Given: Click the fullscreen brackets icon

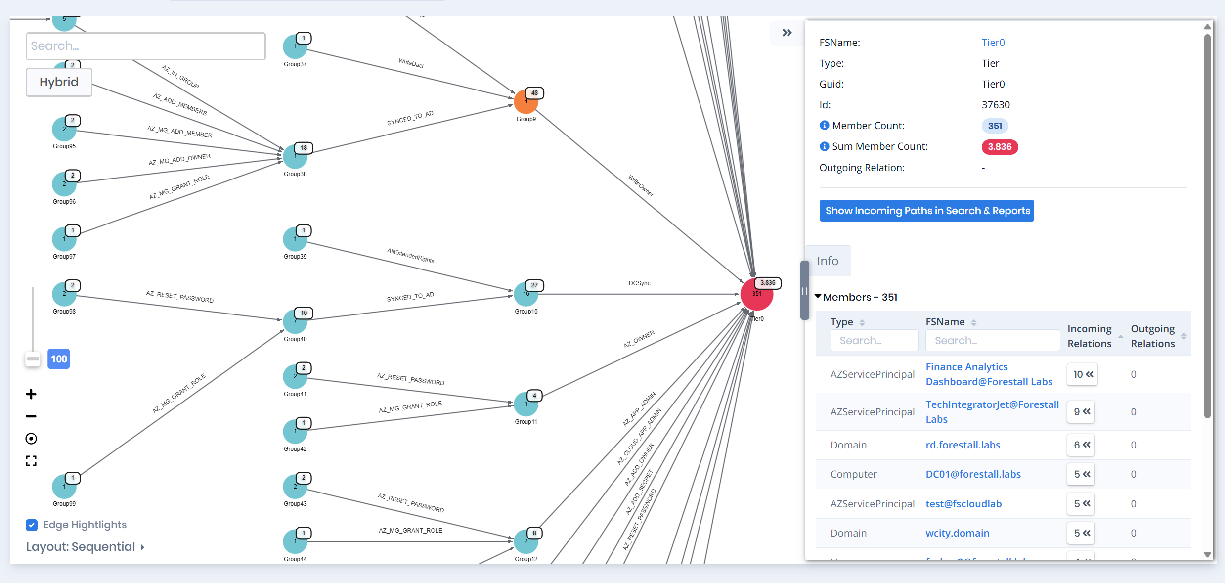Looking at the screenshot, I should pos(31,461).
